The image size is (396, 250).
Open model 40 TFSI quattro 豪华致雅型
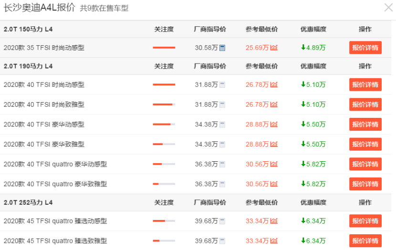pos(55,184)
